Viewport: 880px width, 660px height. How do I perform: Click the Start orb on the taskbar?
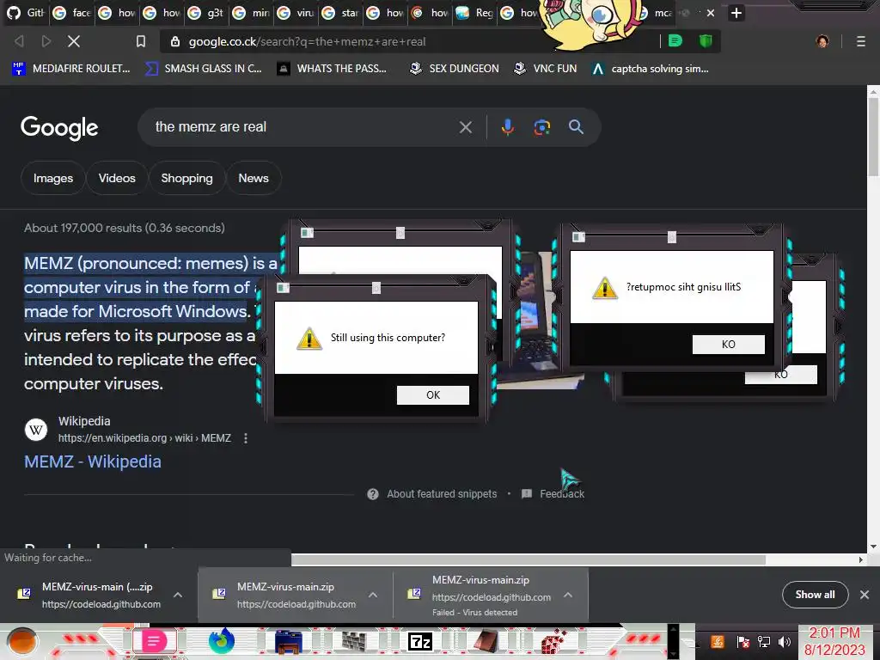(22, 643)
